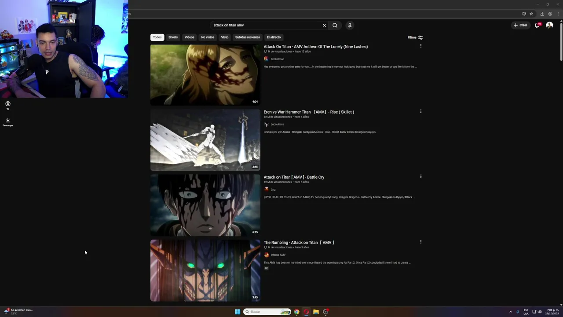The height and width of the screenshot is (317, 563).
Task: Open browser profile icon in toolbar
Action: 550,14
